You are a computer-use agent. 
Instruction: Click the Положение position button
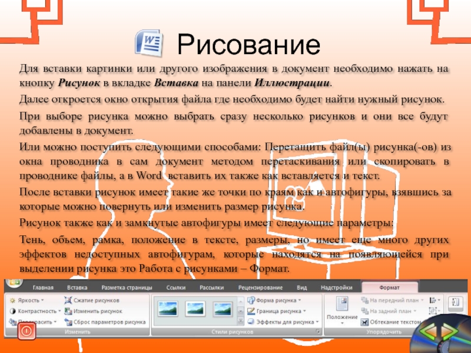pyautogui.click(x=342, y=309)
